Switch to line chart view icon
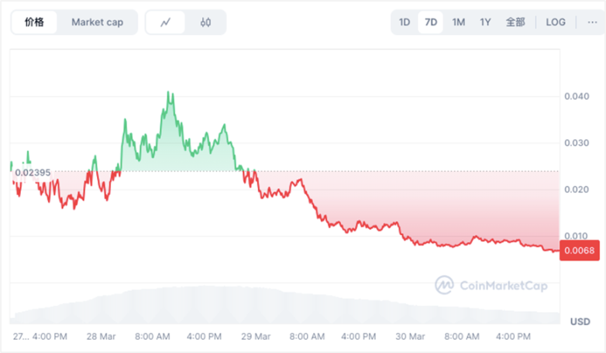Image resolution: width=606 pixels, height=353 pixels. 166,22
